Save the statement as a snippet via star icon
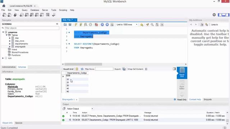The height and width of the screenshot is (129, 230). click(x=142, y=25)
